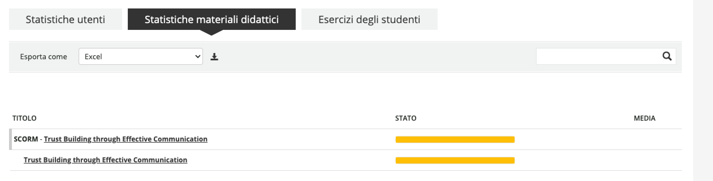Sort by the MEDIA column header
713x181 pixels.
[644, 118]
